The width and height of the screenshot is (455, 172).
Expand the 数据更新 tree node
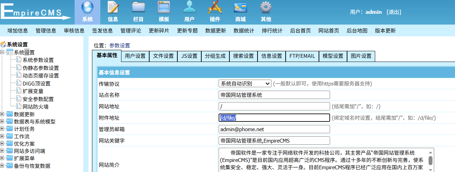(3, 114)
